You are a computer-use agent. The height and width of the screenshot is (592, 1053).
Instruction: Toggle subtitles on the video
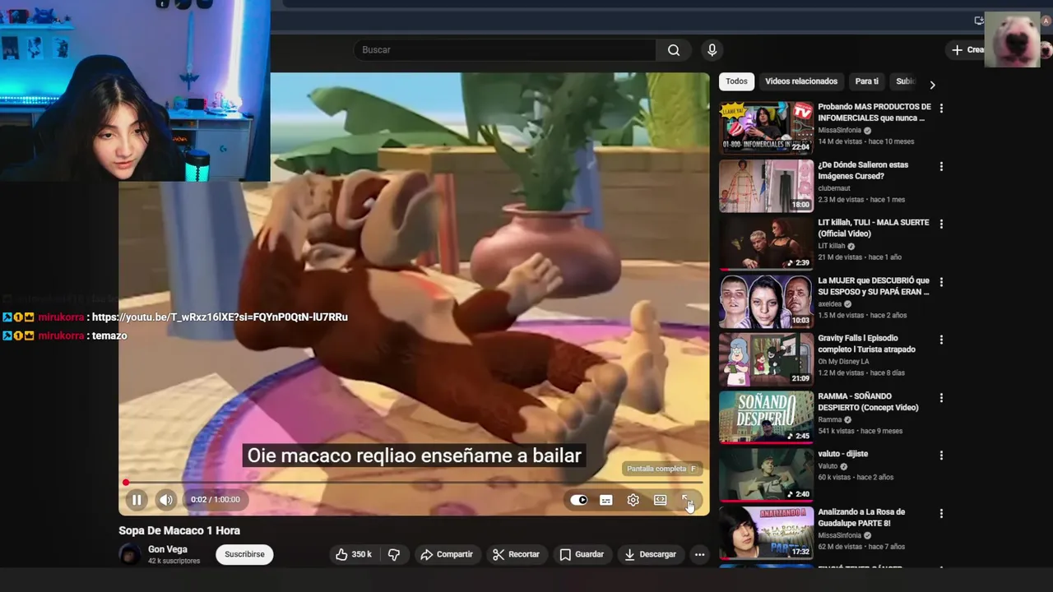[606, 500]
